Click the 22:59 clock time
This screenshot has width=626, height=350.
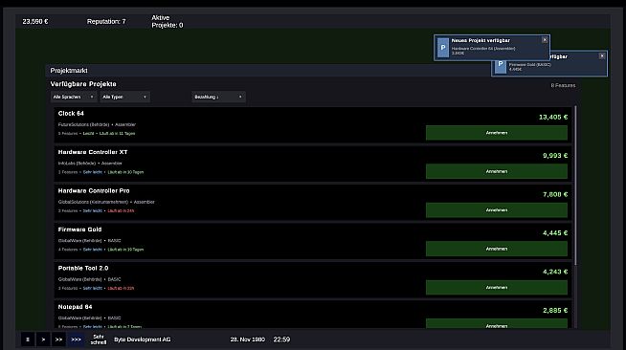[281, 339]
